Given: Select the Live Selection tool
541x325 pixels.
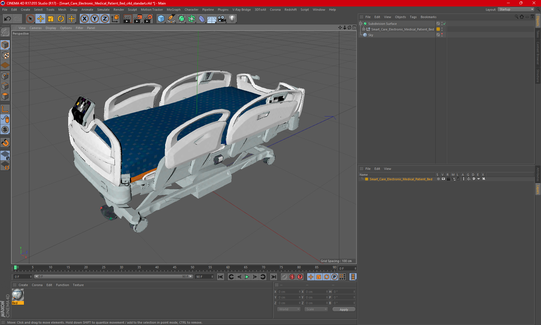Looking at the screenshot, I should point(30,19).
